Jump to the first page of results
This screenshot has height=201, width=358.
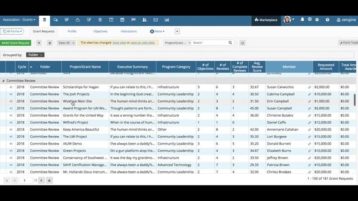click(x=7, y=180)
